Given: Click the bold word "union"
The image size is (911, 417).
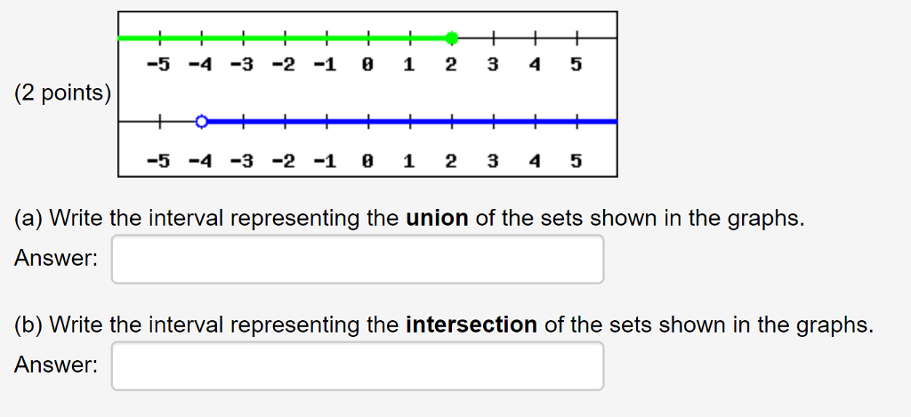Looking at the screenshot, I should click(x=437, y=219).
